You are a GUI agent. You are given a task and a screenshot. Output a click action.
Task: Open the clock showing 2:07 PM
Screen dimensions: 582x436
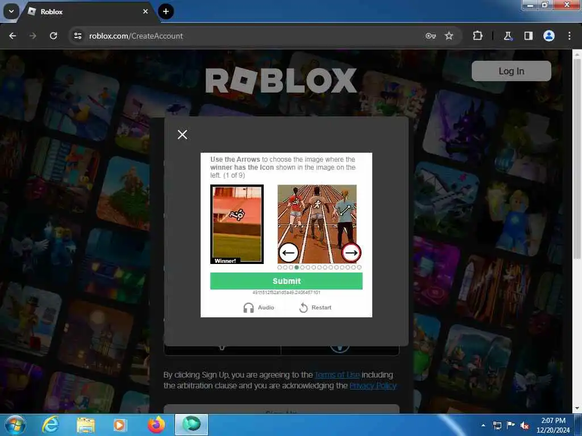pyautogui.click(x=553, y=425)
